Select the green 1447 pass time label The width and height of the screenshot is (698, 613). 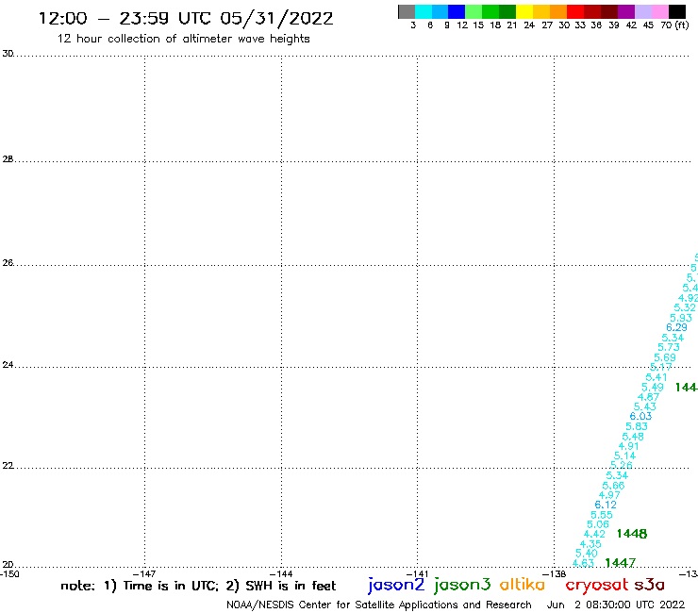[x=620, y=563]
